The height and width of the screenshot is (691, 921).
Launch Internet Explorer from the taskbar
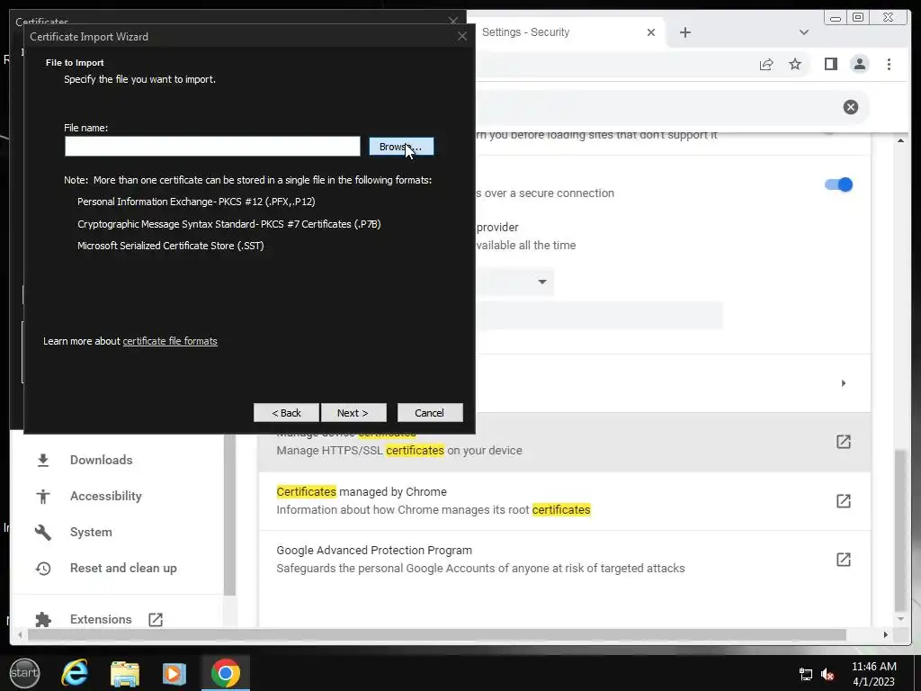pyautogui.click(x=75, y=673)
